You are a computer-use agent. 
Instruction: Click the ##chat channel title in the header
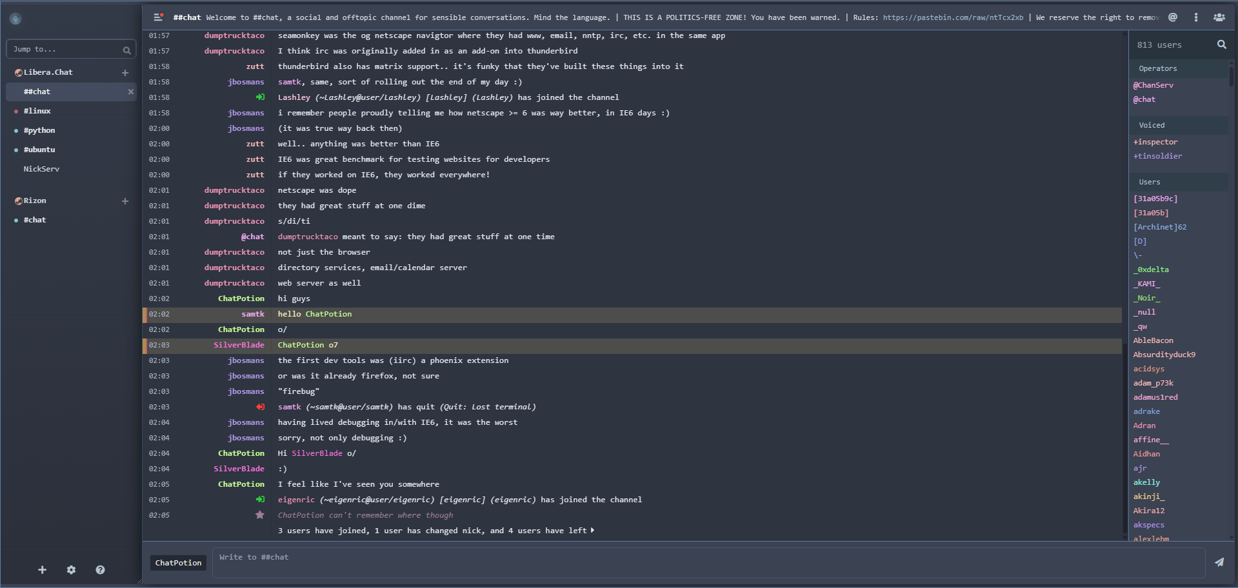[187, 17]
